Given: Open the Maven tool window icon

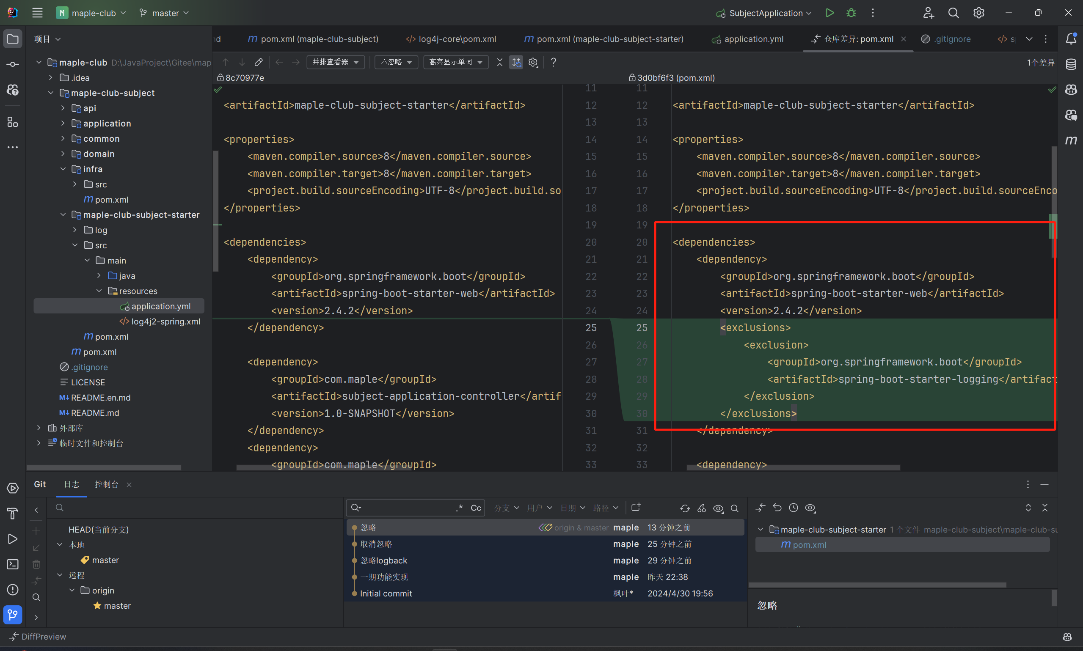Looking at the screenshot, I should pyautogui.click(x=1071, y=140).
